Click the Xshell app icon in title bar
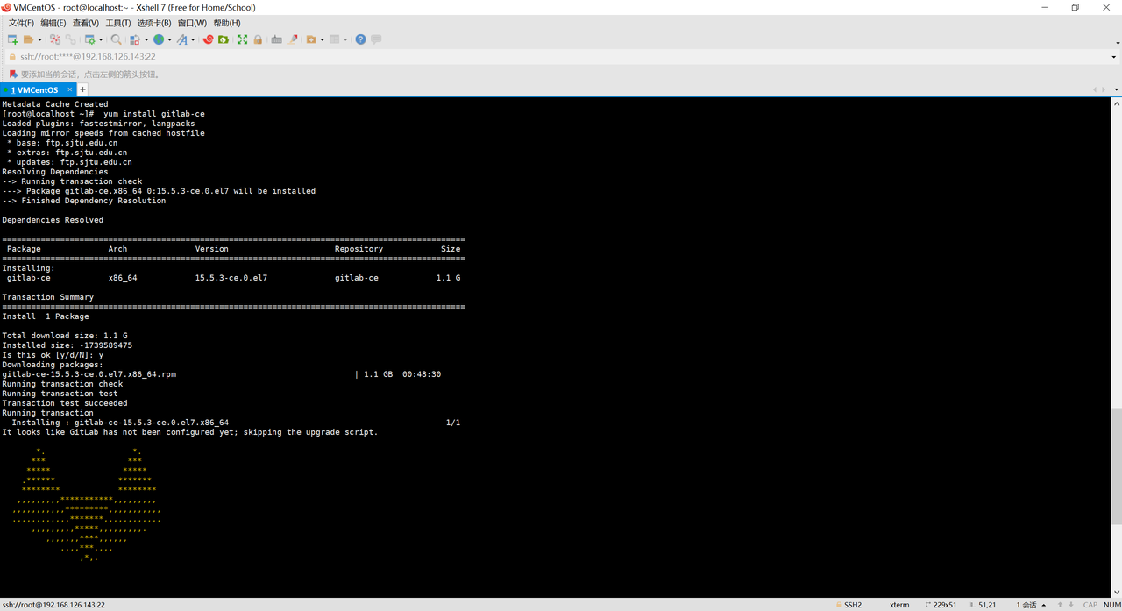 6,7
